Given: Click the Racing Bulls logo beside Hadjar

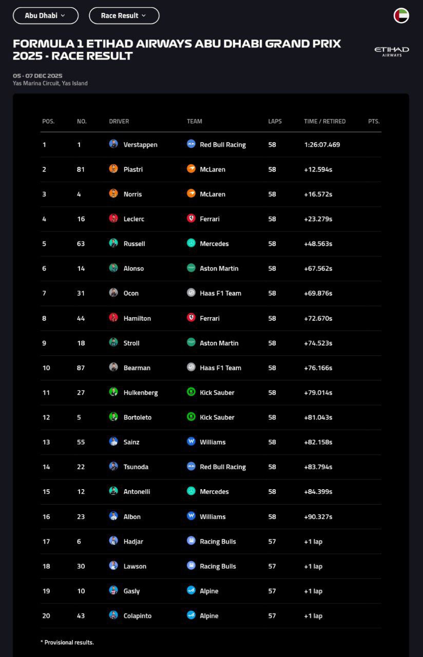Looking at the screenshot, I should tap(191, 541).
